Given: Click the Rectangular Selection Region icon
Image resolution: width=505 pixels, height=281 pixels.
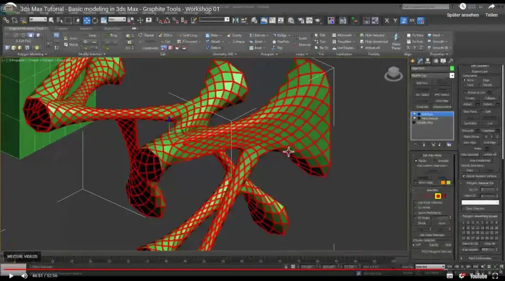Looking at the screenshot, I should point(68,21).
